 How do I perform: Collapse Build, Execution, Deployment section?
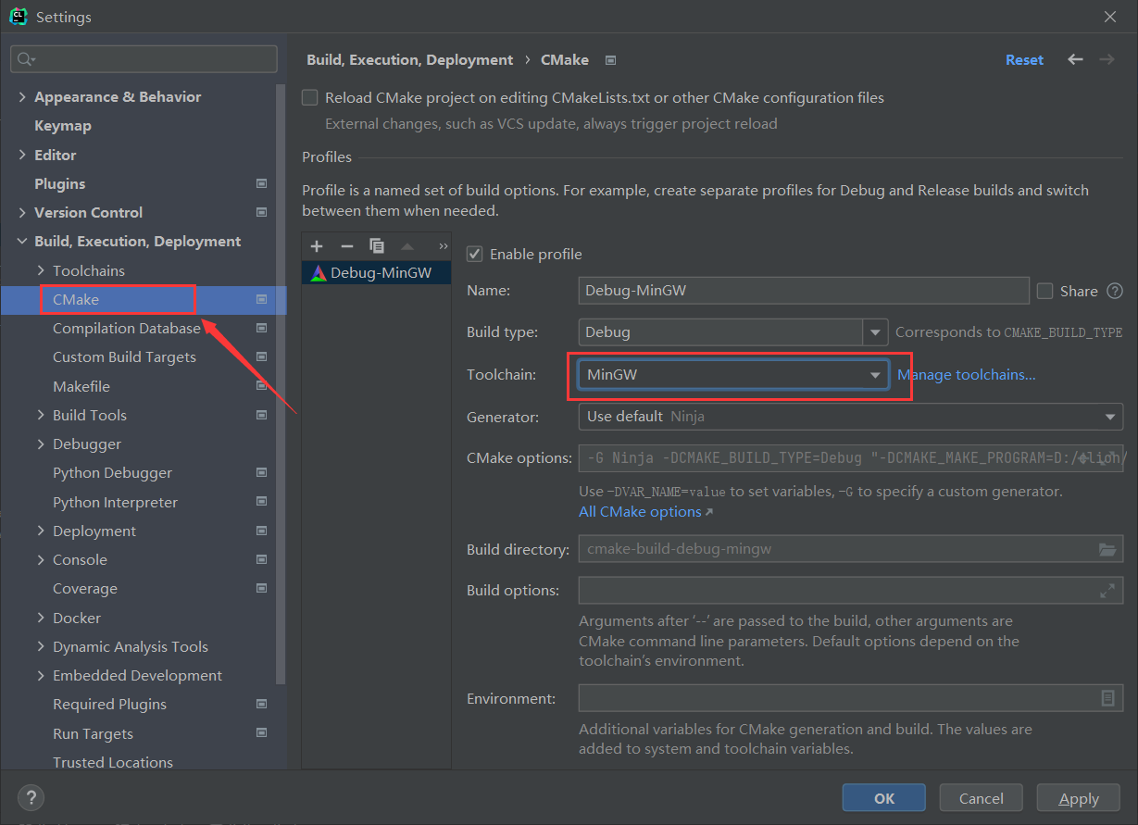tap(22, 242)
